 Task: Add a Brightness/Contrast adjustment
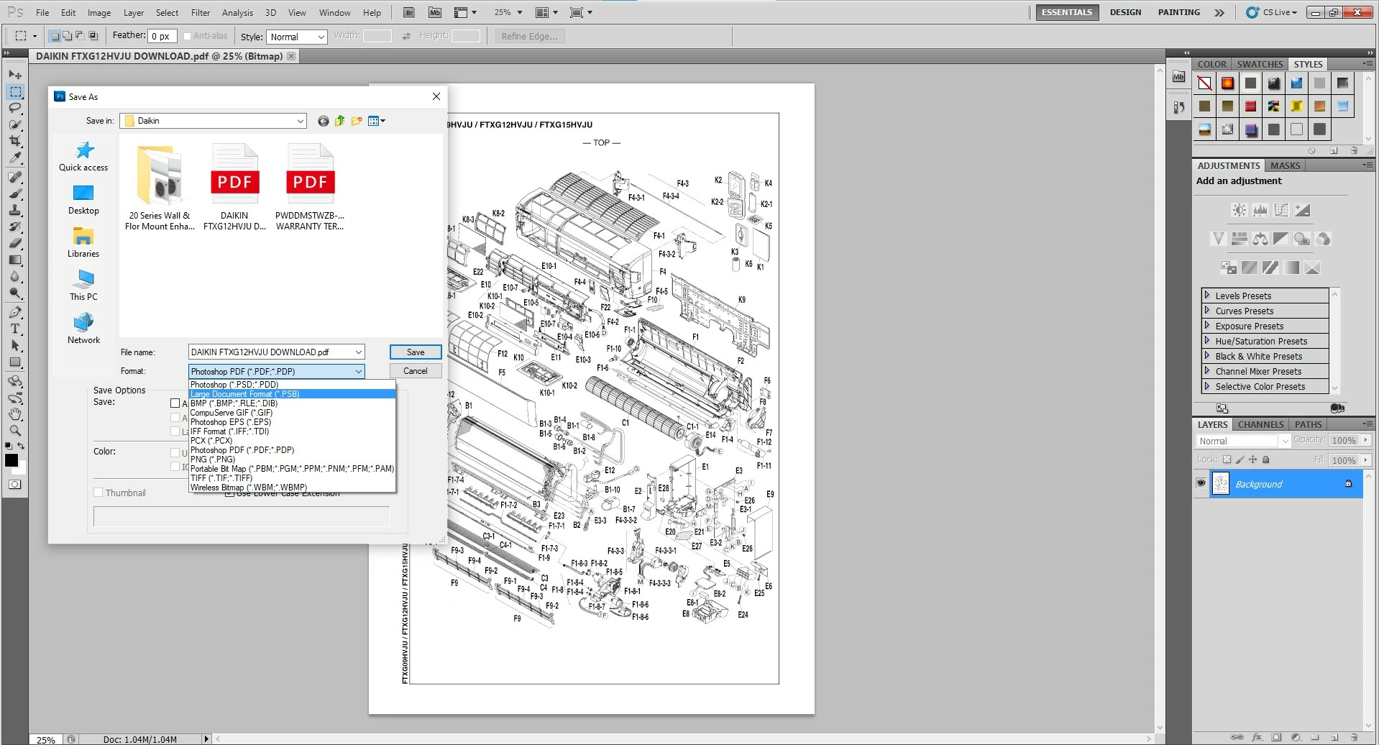point(1239,210)
